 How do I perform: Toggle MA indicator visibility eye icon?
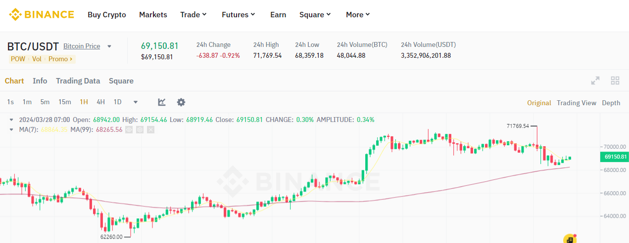[x=130, y=129]
